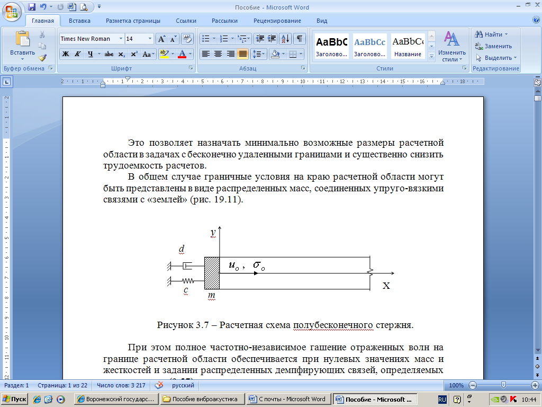Open Font dialog launcher (Шрифт)
The width and height of the screenshot is (542, 407).
coord(191,68)
